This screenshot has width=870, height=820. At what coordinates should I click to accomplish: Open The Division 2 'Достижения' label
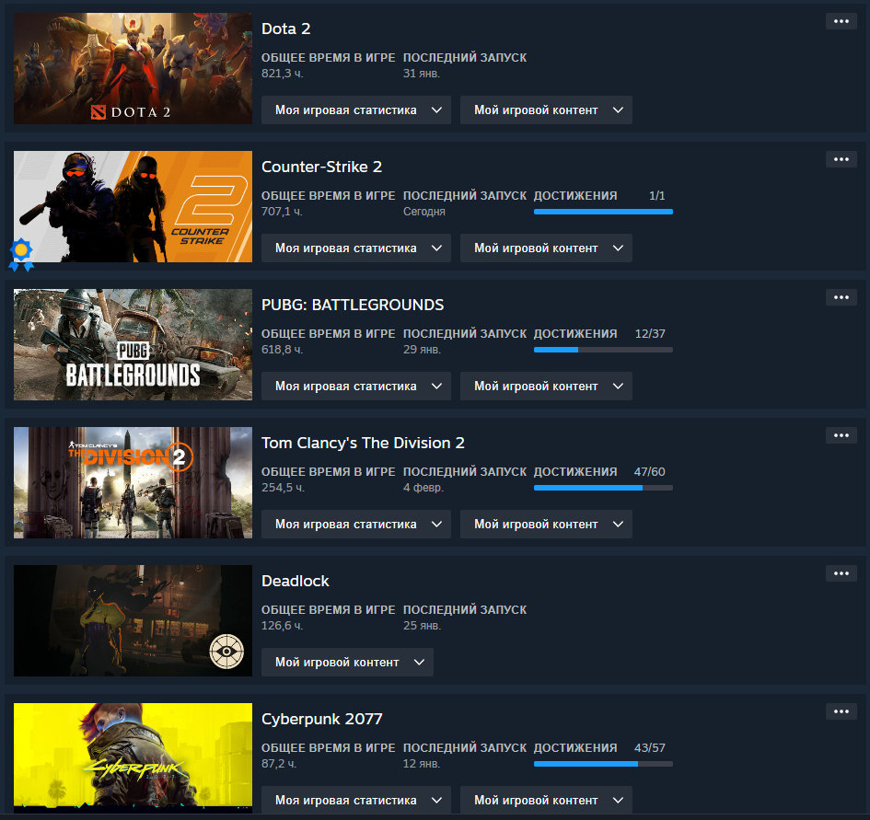575,472
